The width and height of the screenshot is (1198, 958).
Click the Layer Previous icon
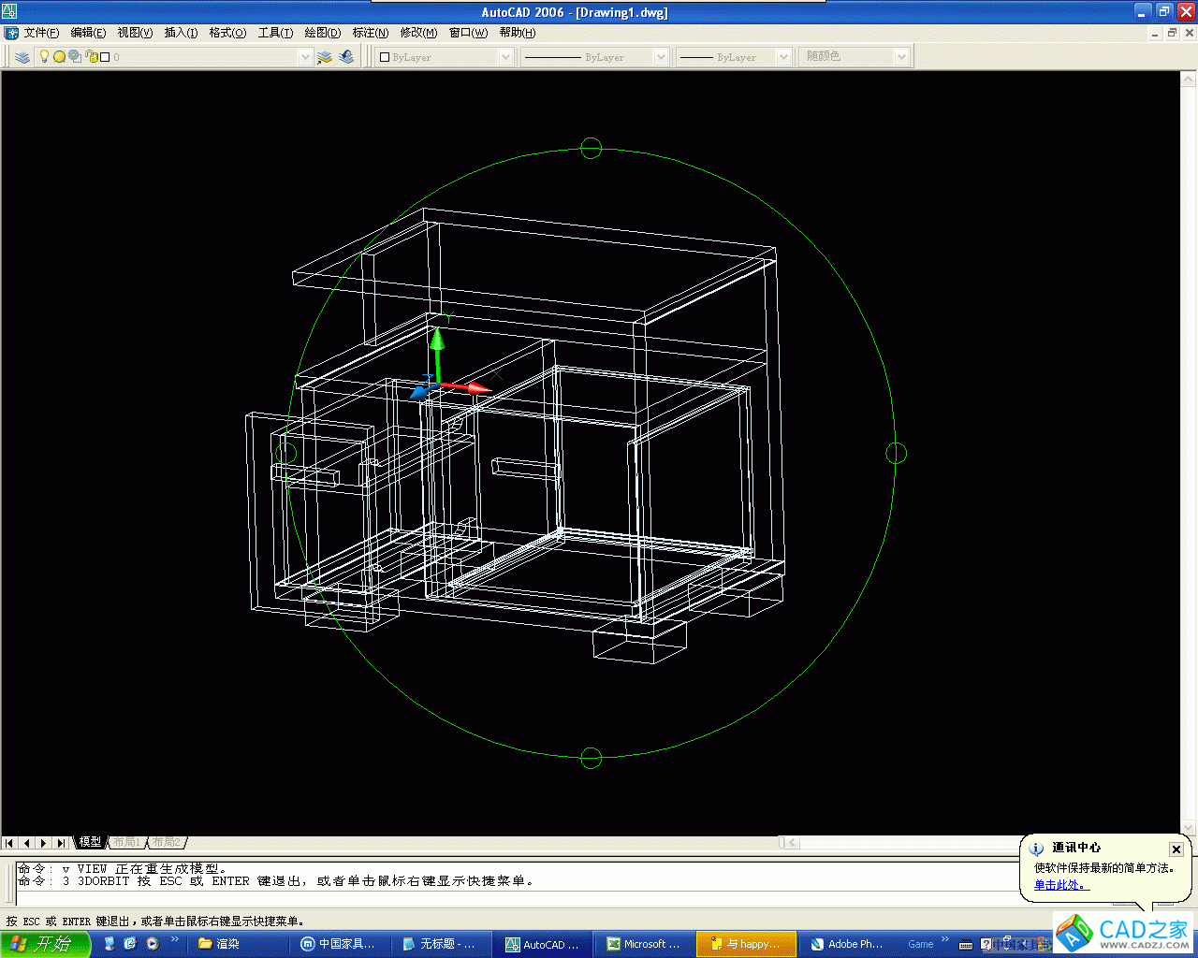pos(346,57)
